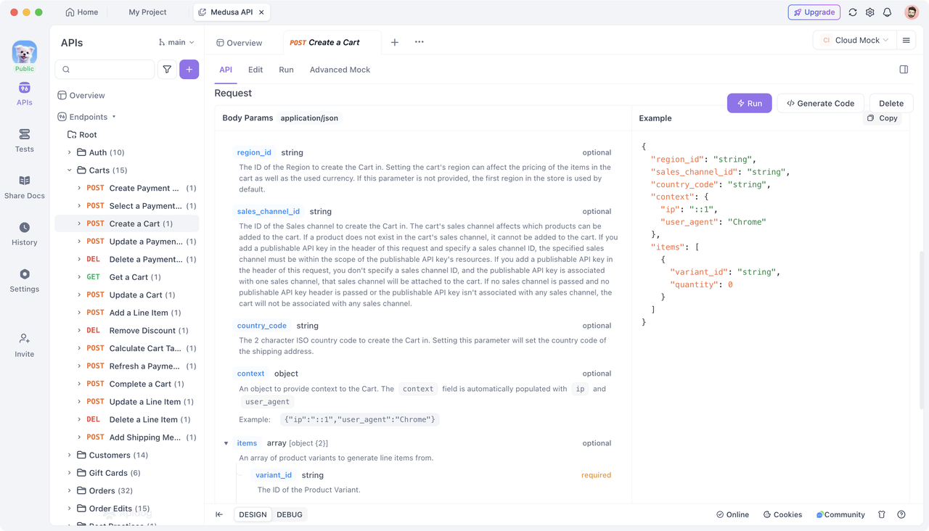Screen dimensions: 929x531
Task: Add a new tab with plus icon
Action: tap(395, 42)
